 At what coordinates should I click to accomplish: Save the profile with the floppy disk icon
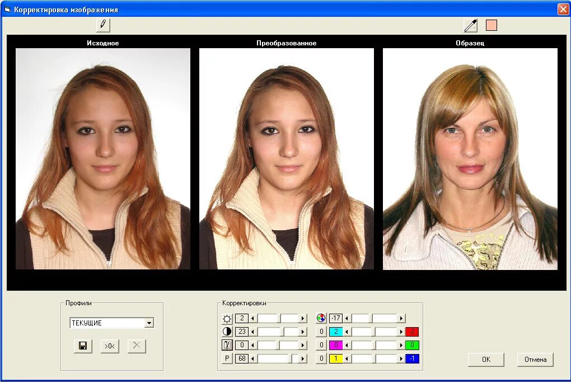pos(83,346)
